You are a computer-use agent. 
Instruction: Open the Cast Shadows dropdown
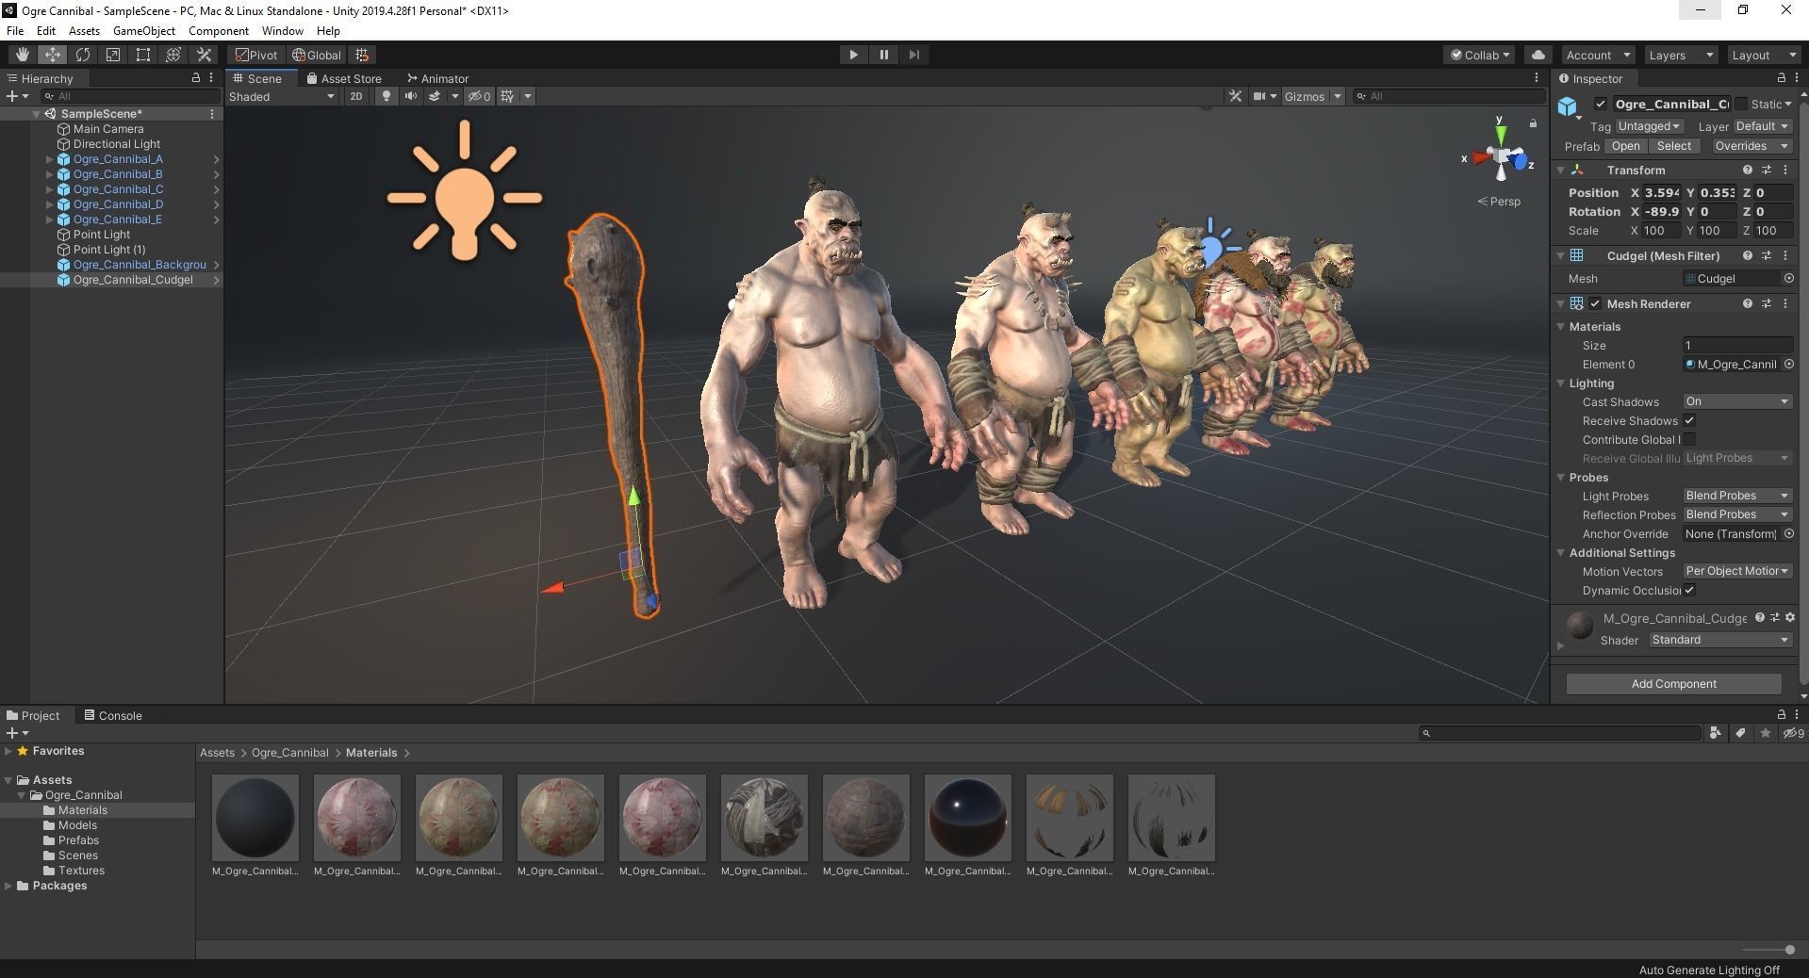coord(1736,401)
